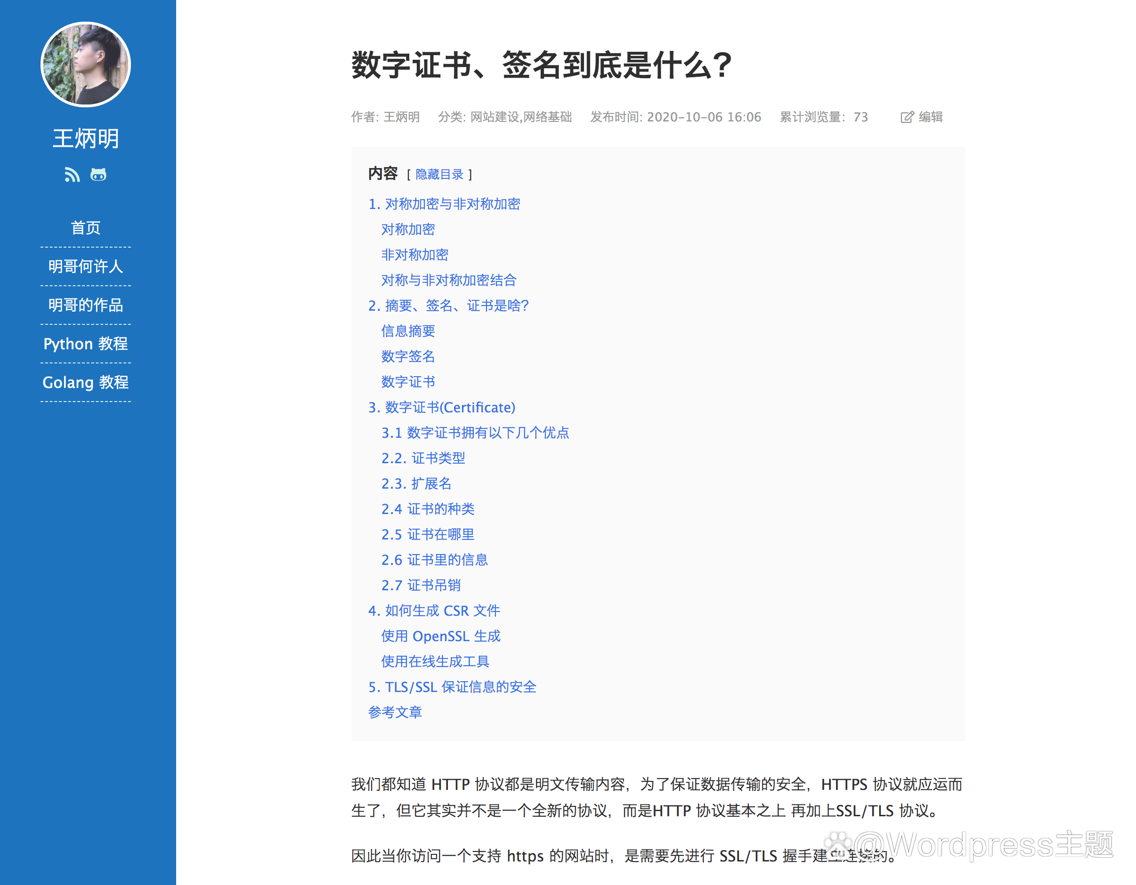This screenshot has height=885, width=1136.
Task: Open the 网络基础 category
Action: 547,117
